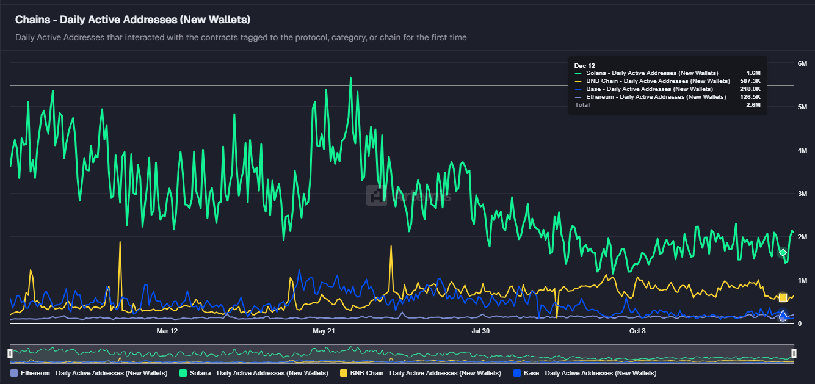The width and height of the screenshot is (815, 384).
Task: Click the blue Base legend color square
Action: (x=518, y=373)
